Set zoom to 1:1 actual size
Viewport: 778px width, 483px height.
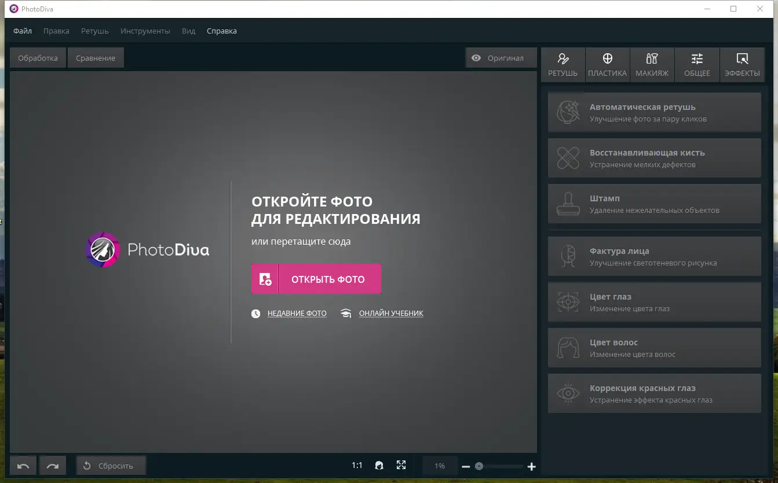(357, 466)
